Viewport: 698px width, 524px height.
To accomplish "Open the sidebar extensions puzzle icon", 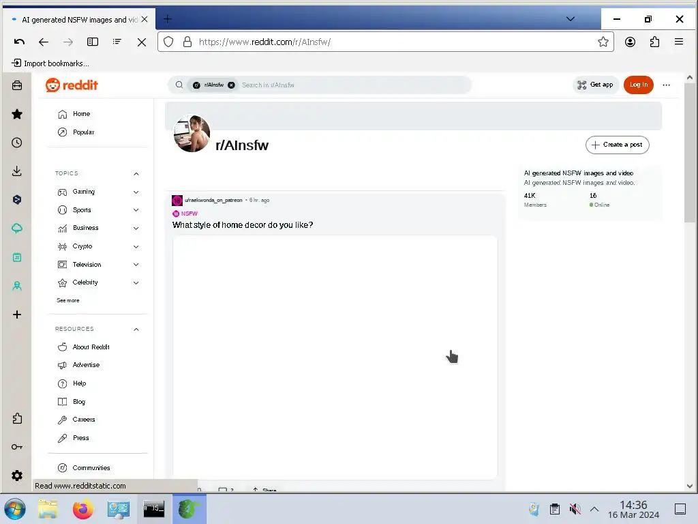I will click(x=17, y=418).
